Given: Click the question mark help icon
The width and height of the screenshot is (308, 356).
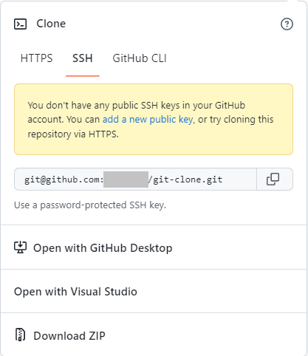Looking at the screenshot, I should 287,24.
